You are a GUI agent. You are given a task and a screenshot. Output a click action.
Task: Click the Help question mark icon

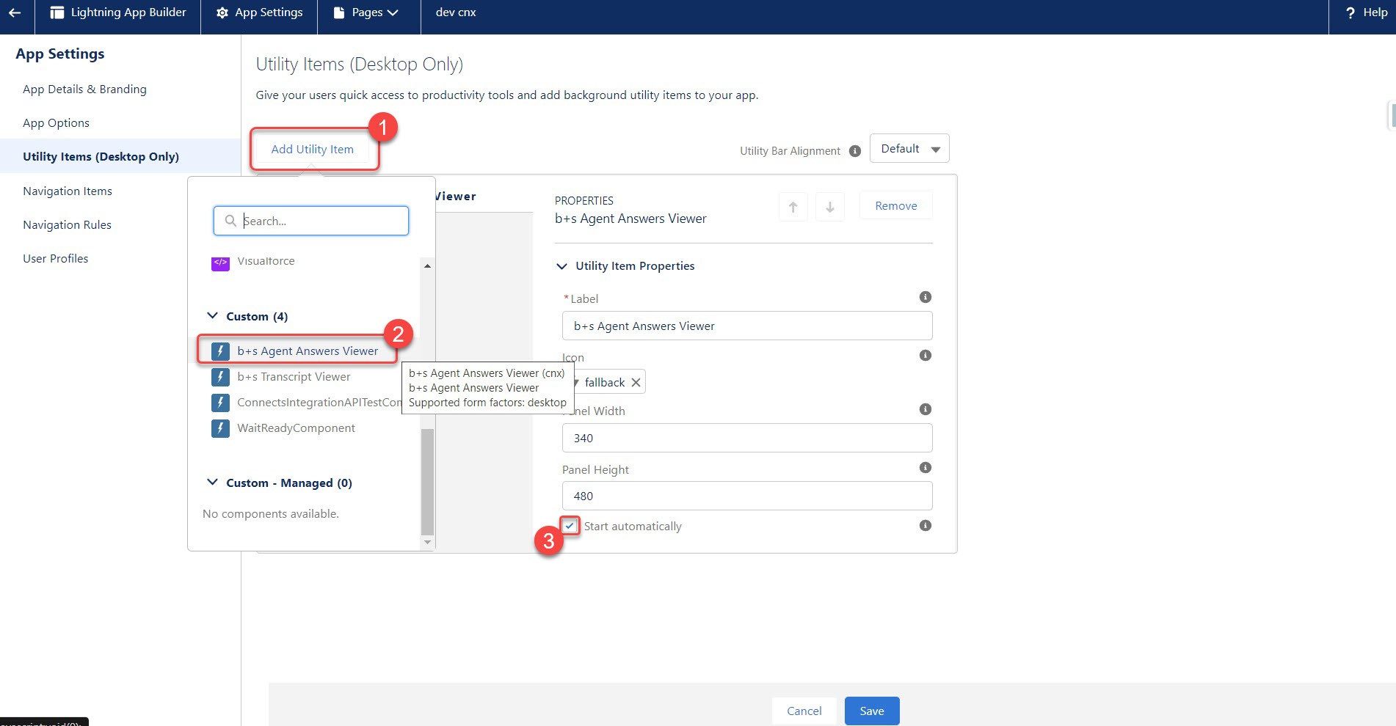pos(1350,12)
